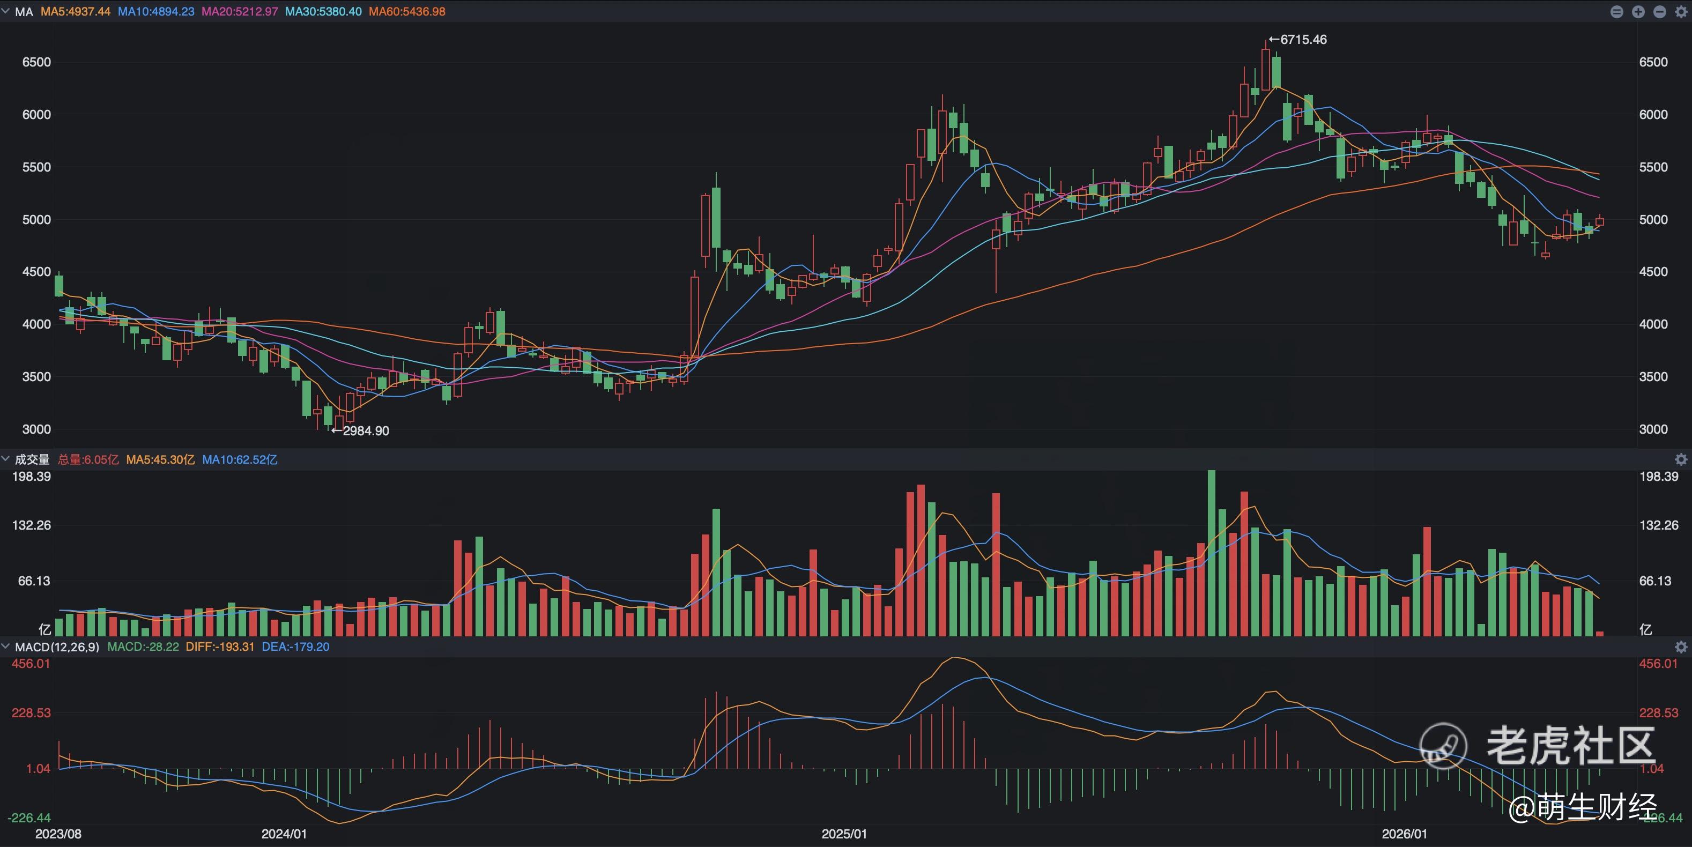Select the MA60:5436.98 legend label

point(407,12)
